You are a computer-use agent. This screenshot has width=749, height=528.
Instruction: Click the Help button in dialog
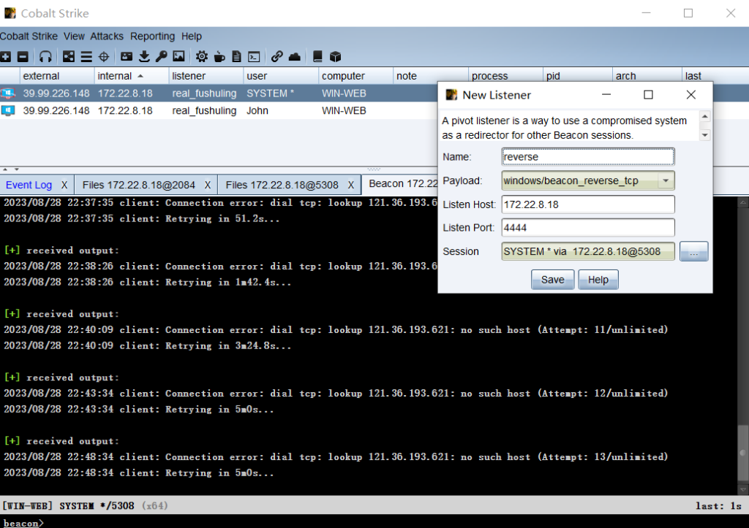[598, 280]
